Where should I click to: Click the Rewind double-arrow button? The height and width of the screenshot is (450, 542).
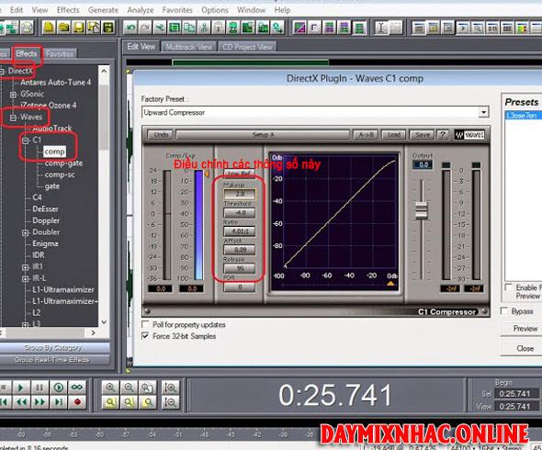point(21,402)
